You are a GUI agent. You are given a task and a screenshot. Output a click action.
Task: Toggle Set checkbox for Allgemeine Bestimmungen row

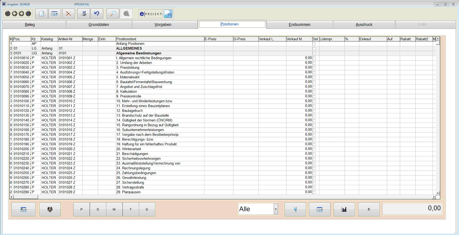314,54
